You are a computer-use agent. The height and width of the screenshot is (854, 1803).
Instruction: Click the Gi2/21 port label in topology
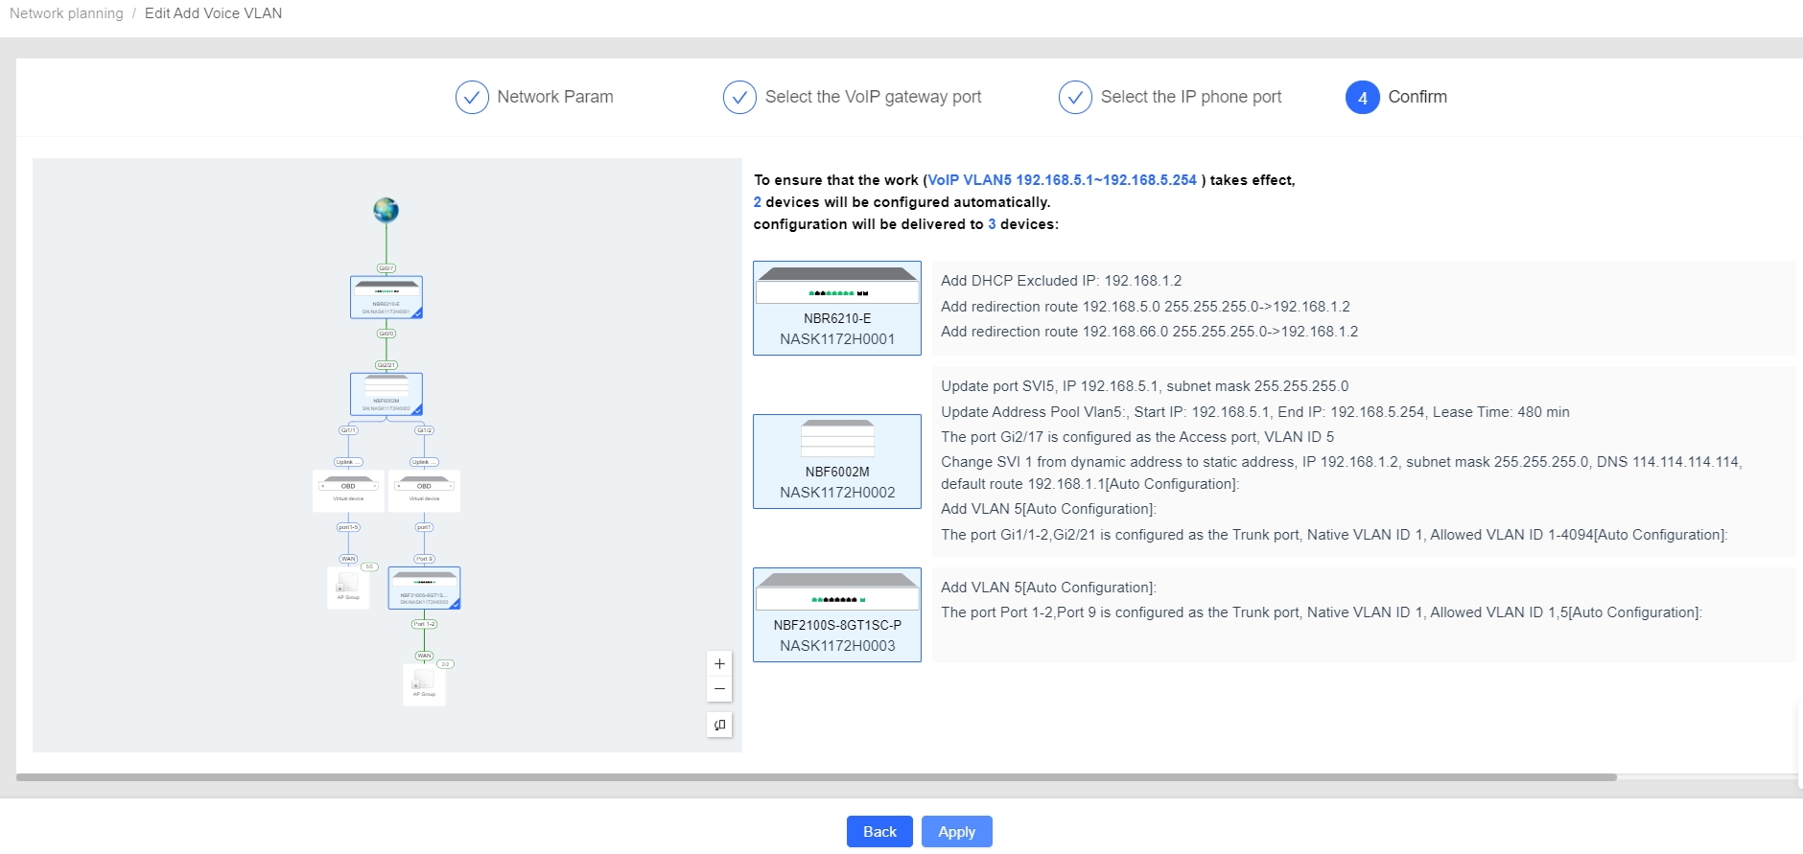tap(386, 365)
